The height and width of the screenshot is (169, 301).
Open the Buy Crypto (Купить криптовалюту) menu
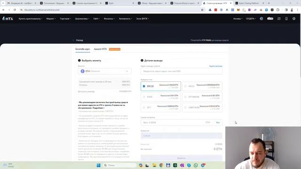[x=30, y=19]
